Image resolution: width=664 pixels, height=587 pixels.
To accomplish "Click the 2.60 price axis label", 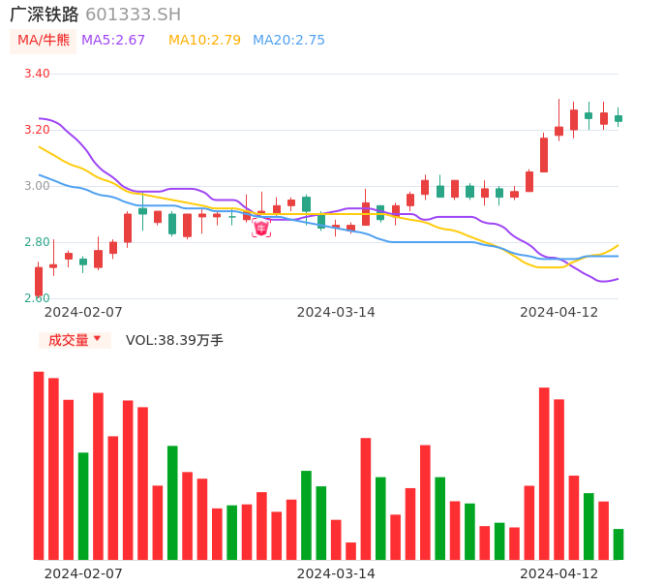I will tap(37, 298).
